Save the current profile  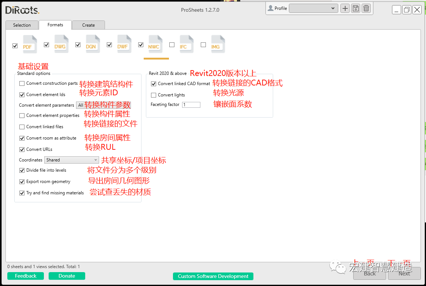(356, 8)
